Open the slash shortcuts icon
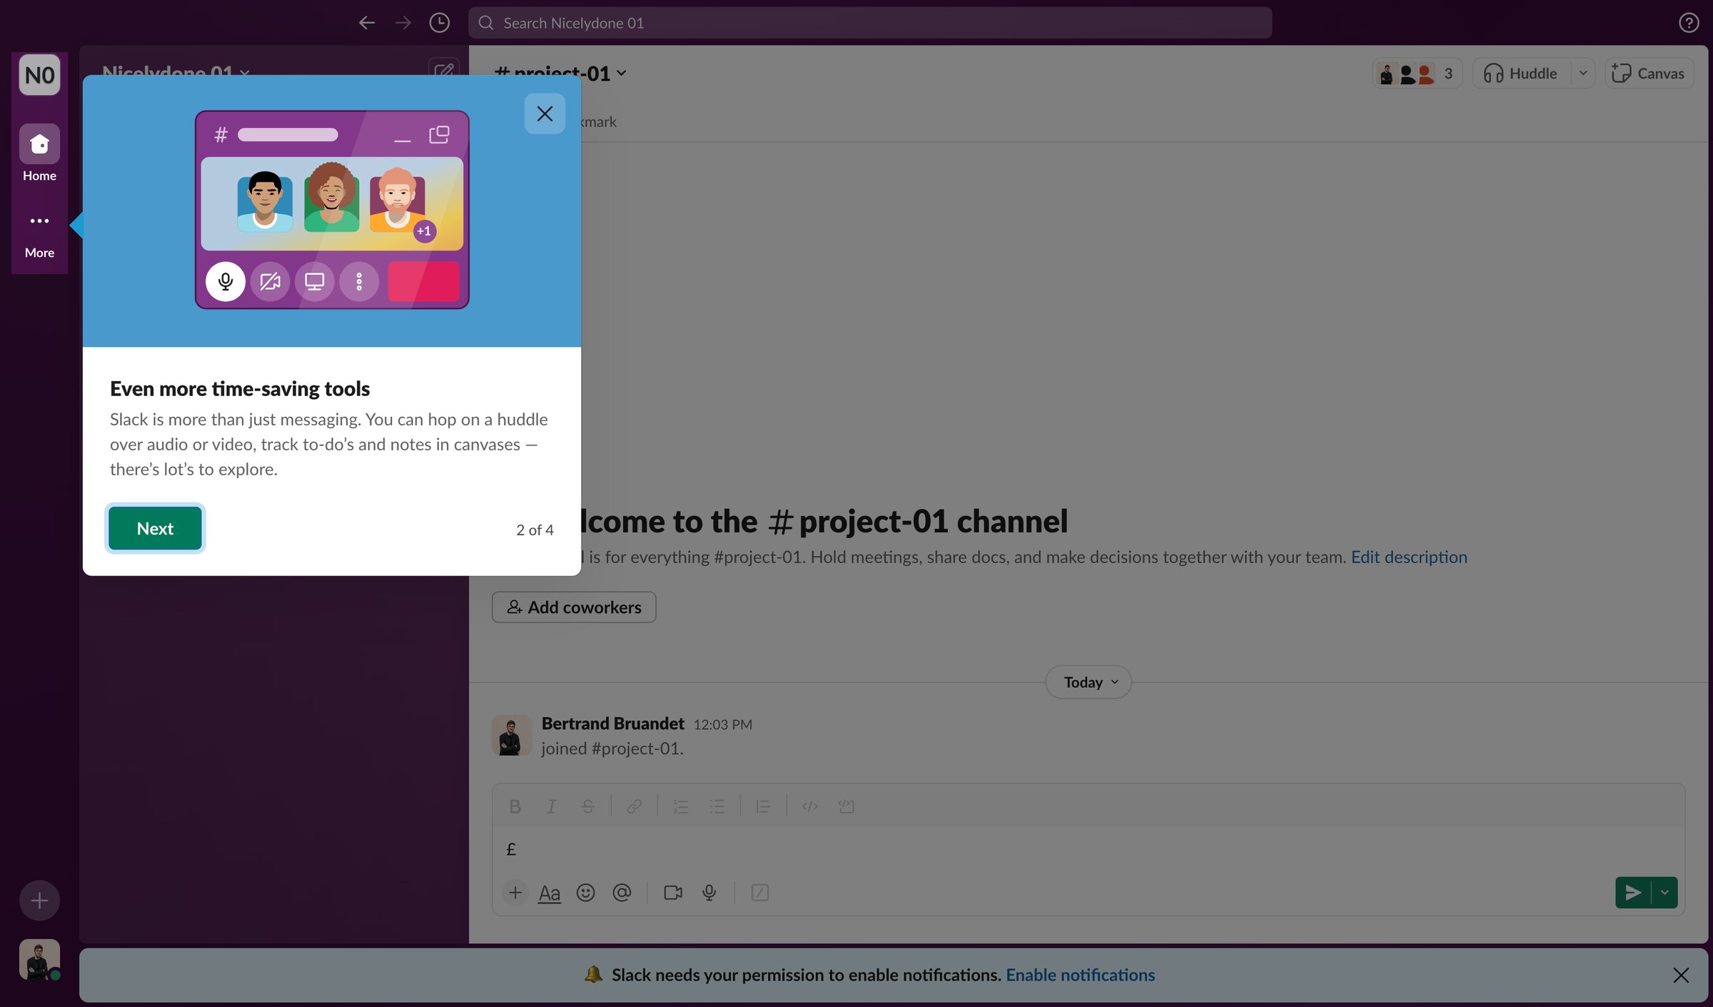1713x1007 pixels. (760, 893)
